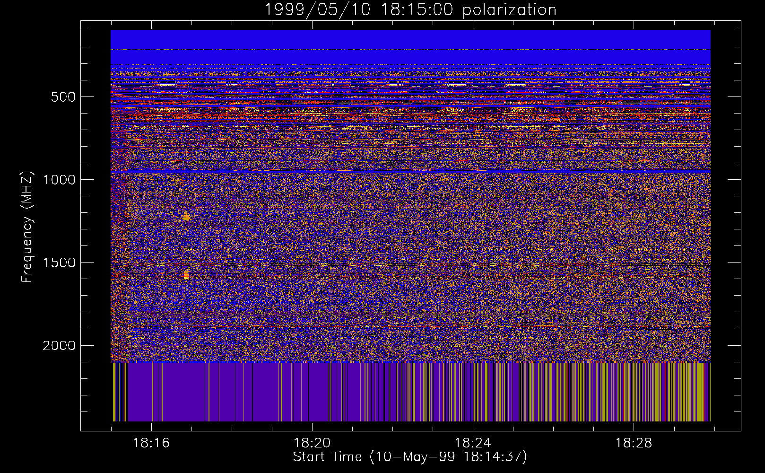
Task: Click the 18:28 time tick label
Action: 634,443
